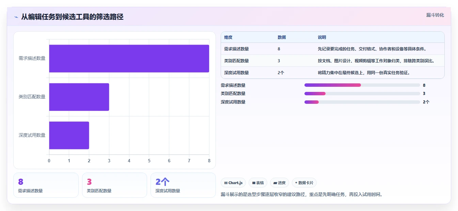Click the 漏斗转化 tag in the header
The image size is (458, 211).
[435, 15]
